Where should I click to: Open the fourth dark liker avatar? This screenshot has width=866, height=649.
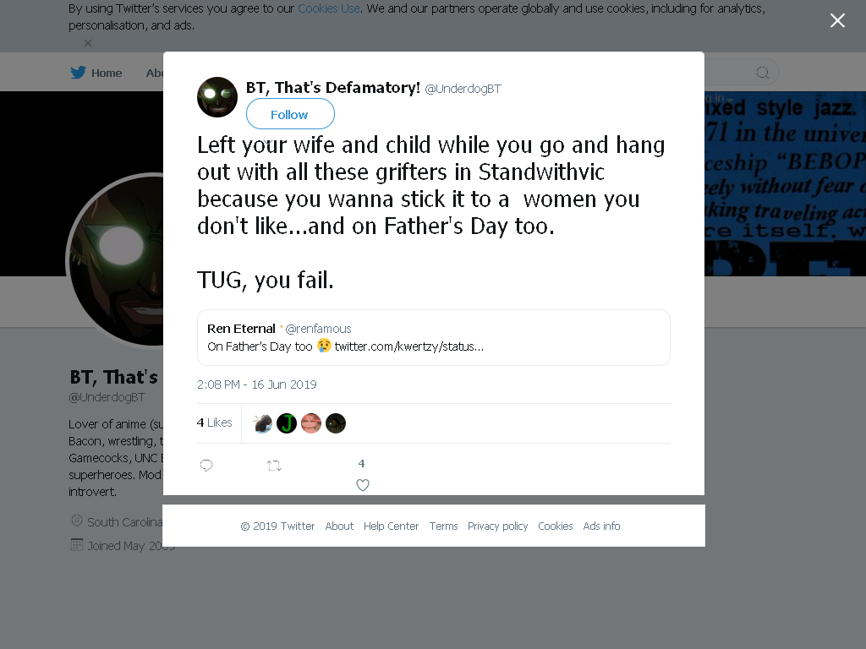(x=335, y=423)
